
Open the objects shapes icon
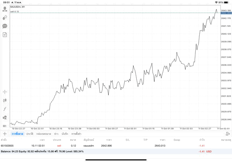click(x=5, y=117)
